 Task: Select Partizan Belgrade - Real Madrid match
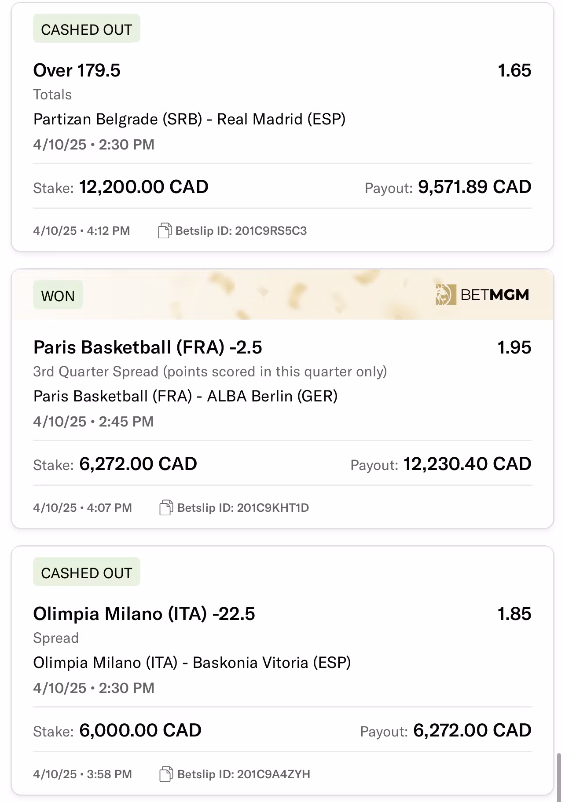[x=189, y=119]
